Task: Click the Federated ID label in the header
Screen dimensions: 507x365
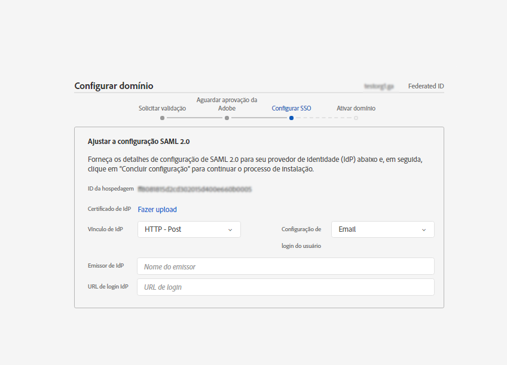Action: coord(426,86)
